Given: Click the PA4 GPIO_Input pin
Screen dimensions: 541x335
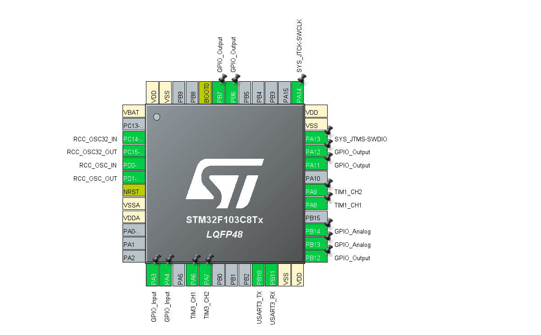Looking at the screenshot, I should pyautogui.click(x=166, y=275).
